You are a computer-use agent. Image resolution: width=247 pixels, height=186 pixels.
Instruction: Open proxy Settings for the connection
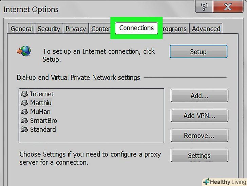[199, 156]
